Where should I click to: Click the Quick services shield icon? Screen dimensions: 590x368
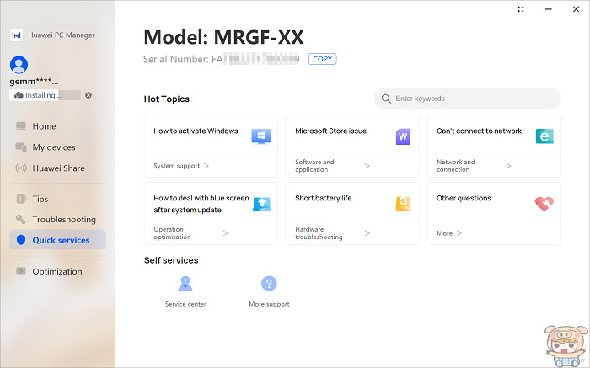(x=21, y=240)
